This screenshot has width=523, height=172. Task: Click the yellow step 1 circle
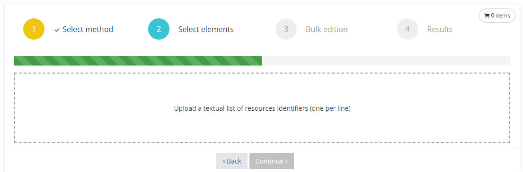[34, 29]
